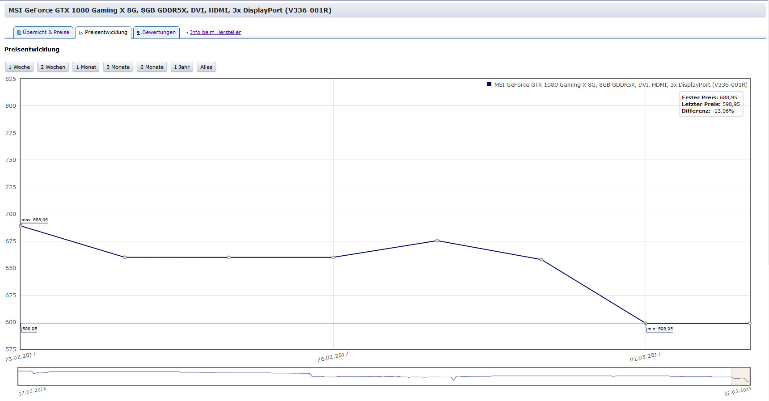Select the Preisentwicklung tab

103,32
